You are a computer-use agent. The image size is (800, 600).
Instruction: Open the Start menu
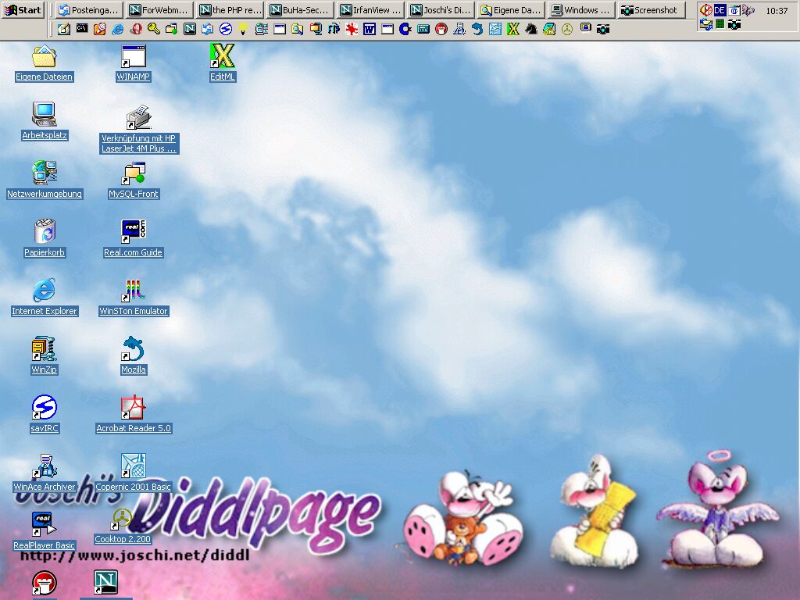23,9
